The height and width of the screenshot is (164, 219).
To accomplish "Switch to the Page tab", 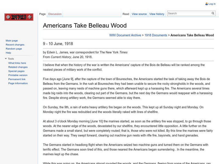I will pyautogui.click(x=42, y=14).
